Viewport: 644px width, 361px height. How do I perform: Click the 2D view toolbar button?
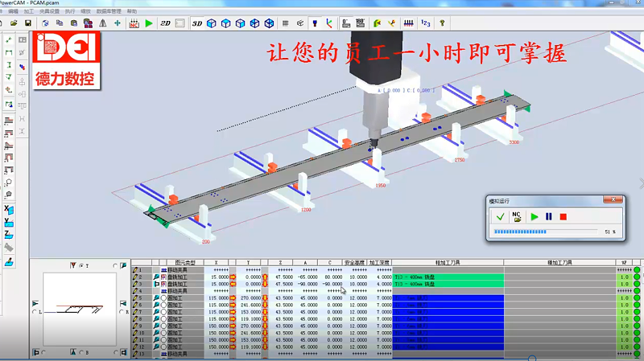(165, 23)
